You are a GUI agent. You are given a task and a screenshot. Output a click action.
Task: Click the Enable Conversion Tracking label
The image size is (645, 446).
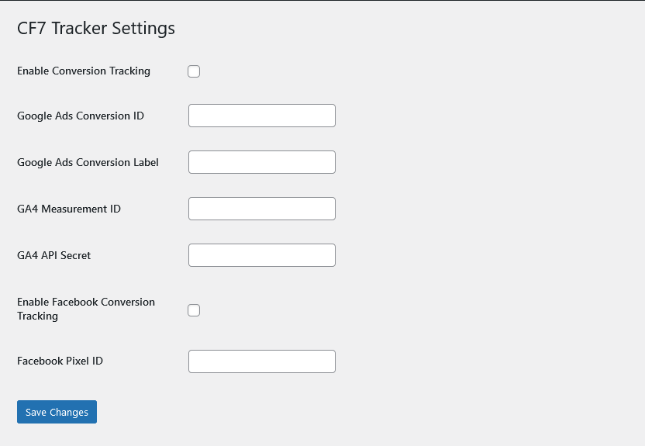pos(84,71)
